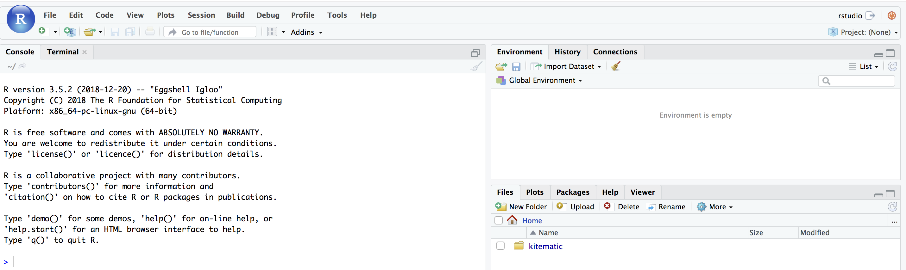Open the Debug menu

pyautogui.click(x=267, y=15)
